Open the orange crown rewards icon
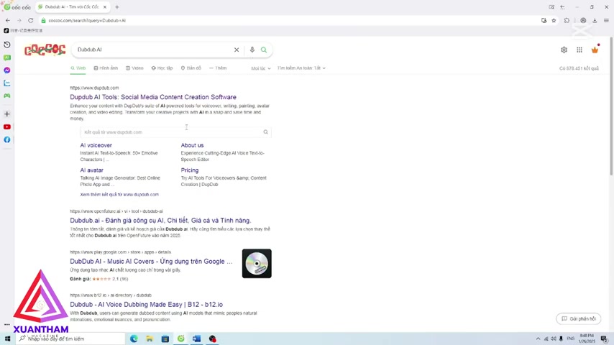The width and height of the screenshot is (614, 345). click(595, 50)
